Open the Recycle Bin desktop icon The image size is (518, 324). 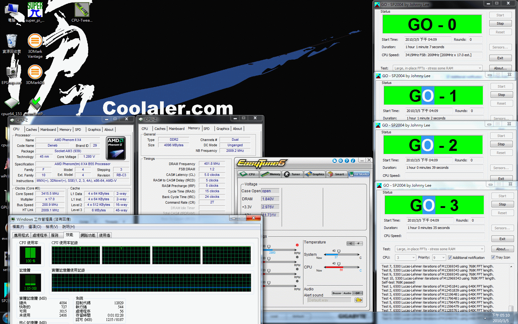tap(12, 43)
